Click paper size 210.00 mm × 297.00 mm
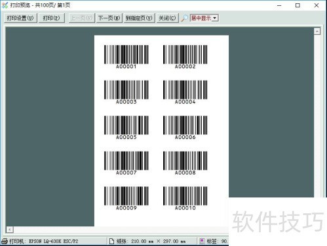The height and width of the screenshot is (246, 327). click(159, 241)
